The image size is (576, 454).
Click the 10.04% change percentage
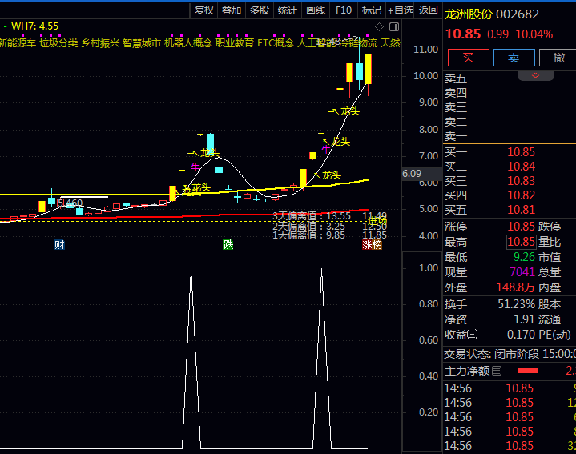coord(534,34)
